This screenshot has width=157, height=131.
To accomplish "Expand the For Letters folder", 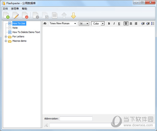I will pyautogui.click(x=6, y=37).
